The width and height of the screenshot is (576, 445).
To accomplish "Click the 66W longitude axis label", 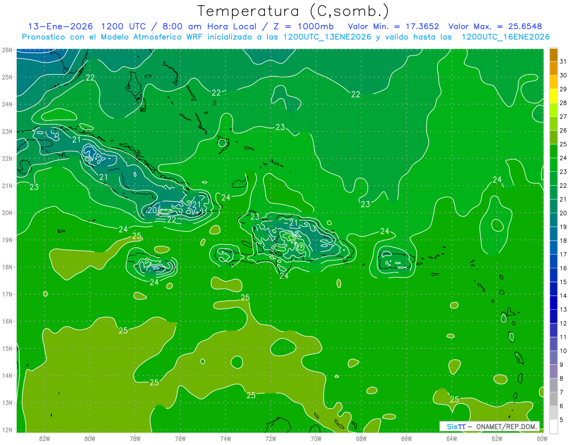I will (407, 438).
